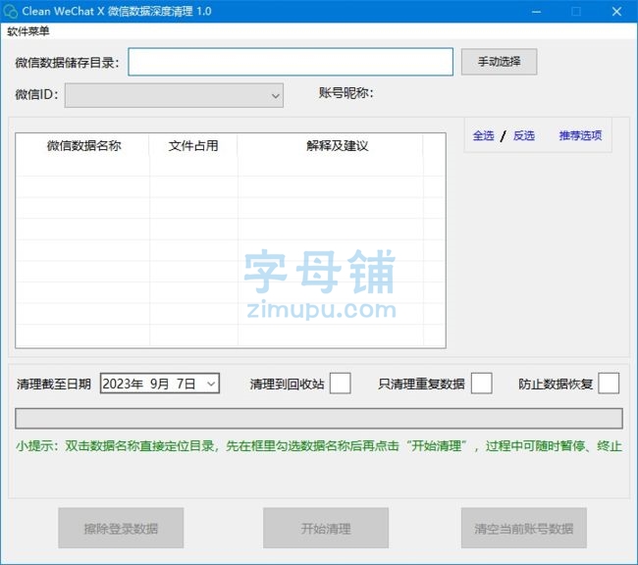Select the day 7日 in date field
The width and height of the screenshot is (638, 565).
click(186, 384)
